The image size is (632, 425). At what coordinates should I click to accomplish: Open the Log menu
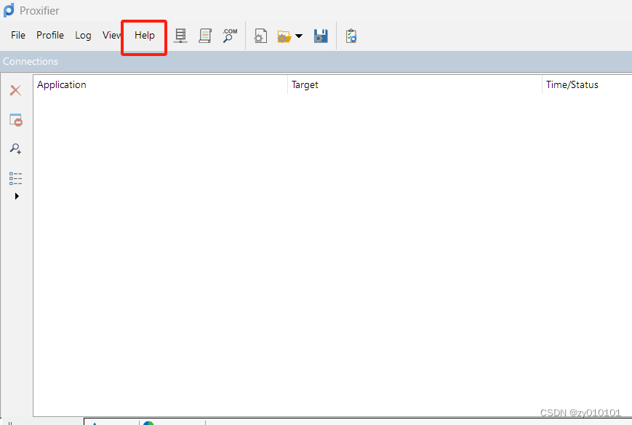tap(83, 36)
